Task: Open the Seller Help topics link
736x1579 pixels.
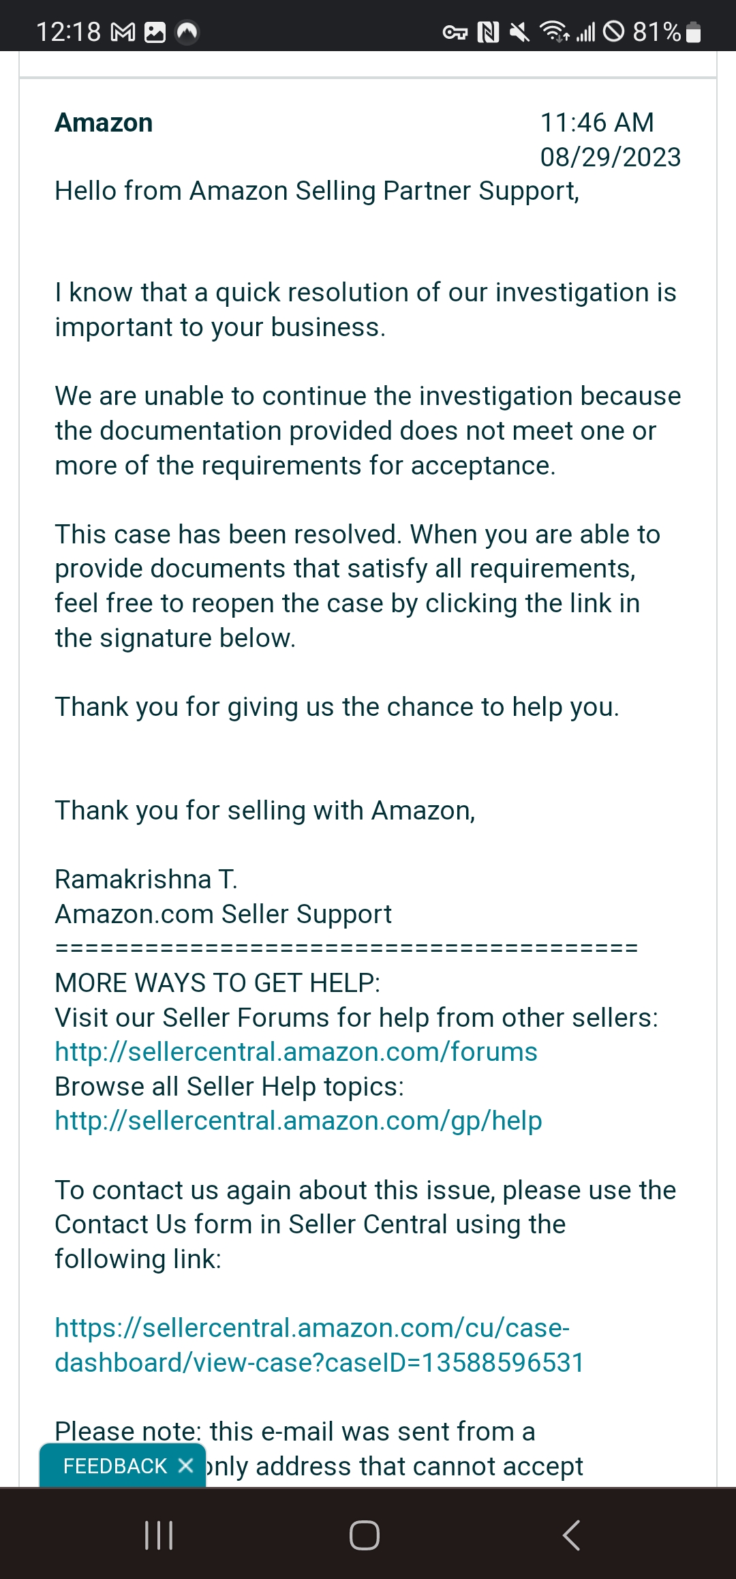Action: pos(298,1121)
